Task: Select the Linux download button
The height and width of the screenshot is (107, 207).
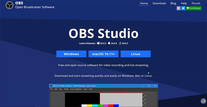Action: click(136, 54)
